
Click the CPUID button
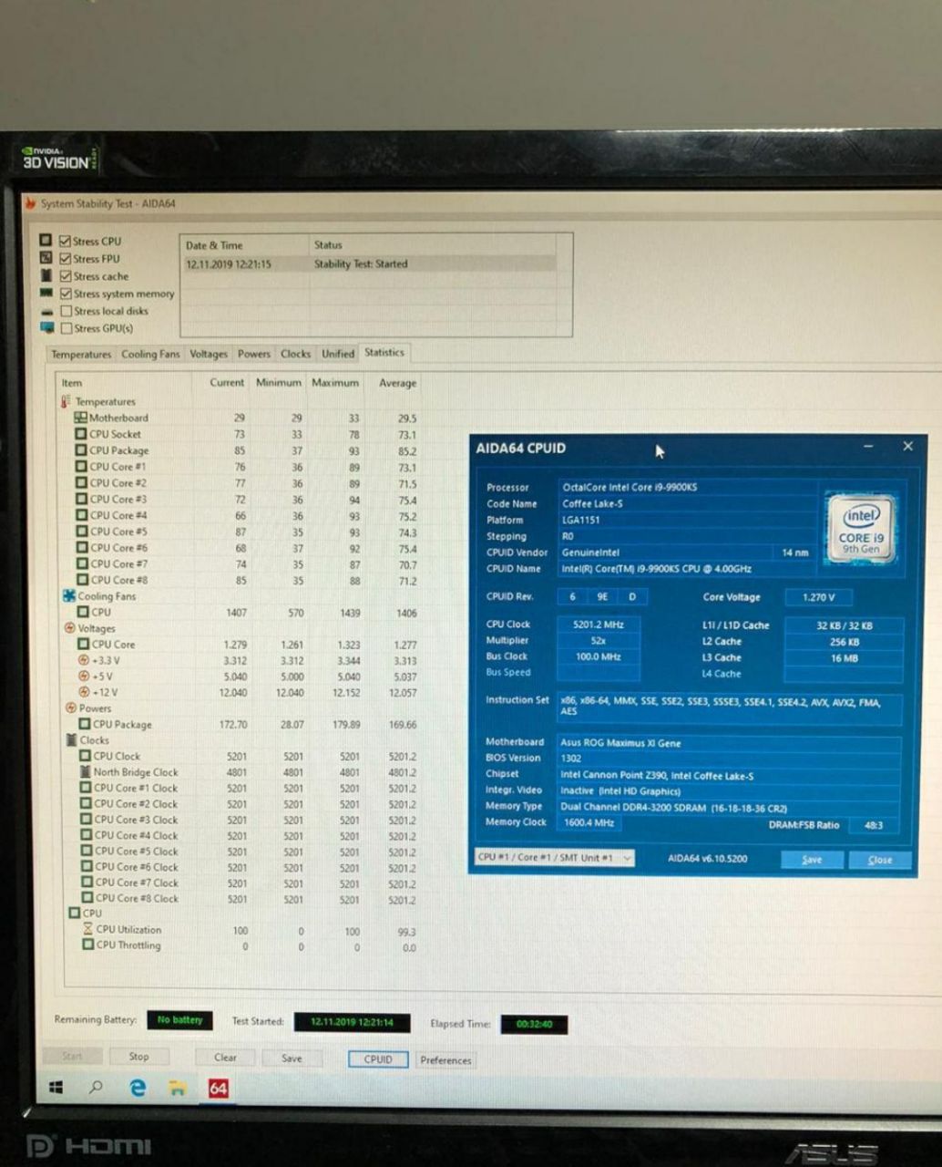[378, 1059]
